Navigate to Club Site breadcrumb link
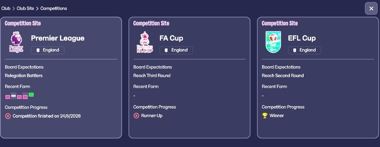The width and height of the screenshot is (380, 147). point(25,8)
